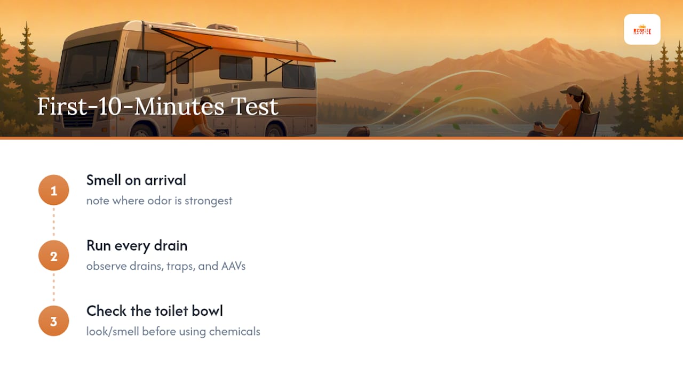Click dotted connector between steps 1 and 2
Viewport: 683px width, 384px height.
click(54, 223)
